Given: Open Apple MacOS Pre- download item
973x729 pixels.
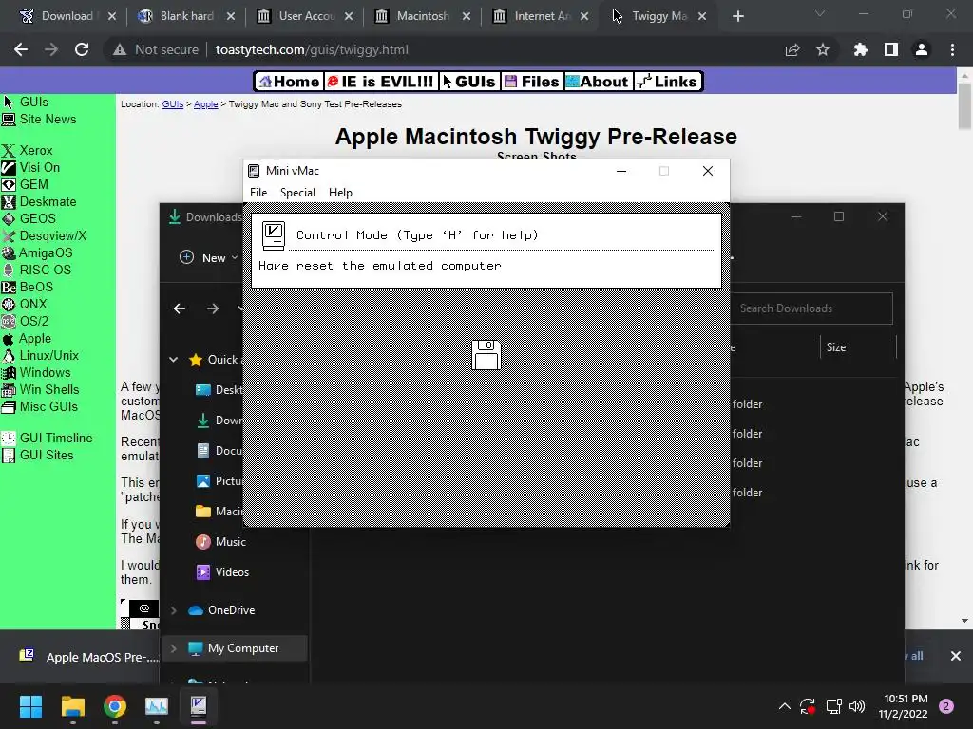Looking at the screenshot, I should click(88, 657).
